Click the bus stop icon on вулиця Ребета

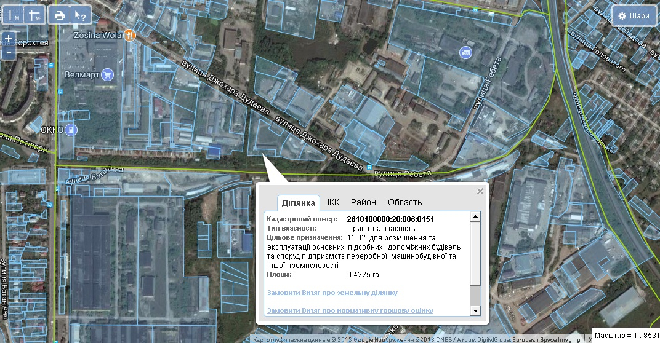369,167
